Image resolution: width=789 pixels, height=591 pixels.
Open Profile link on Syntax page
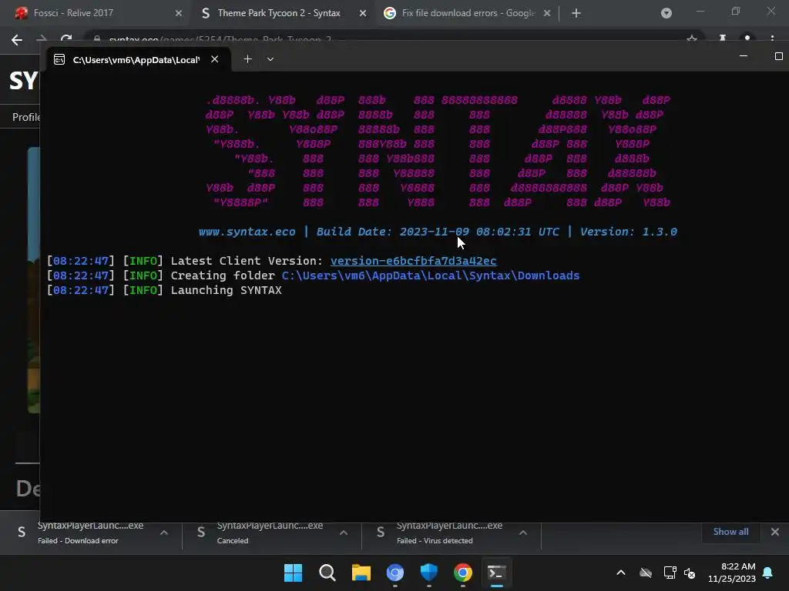tap(25, 117)
